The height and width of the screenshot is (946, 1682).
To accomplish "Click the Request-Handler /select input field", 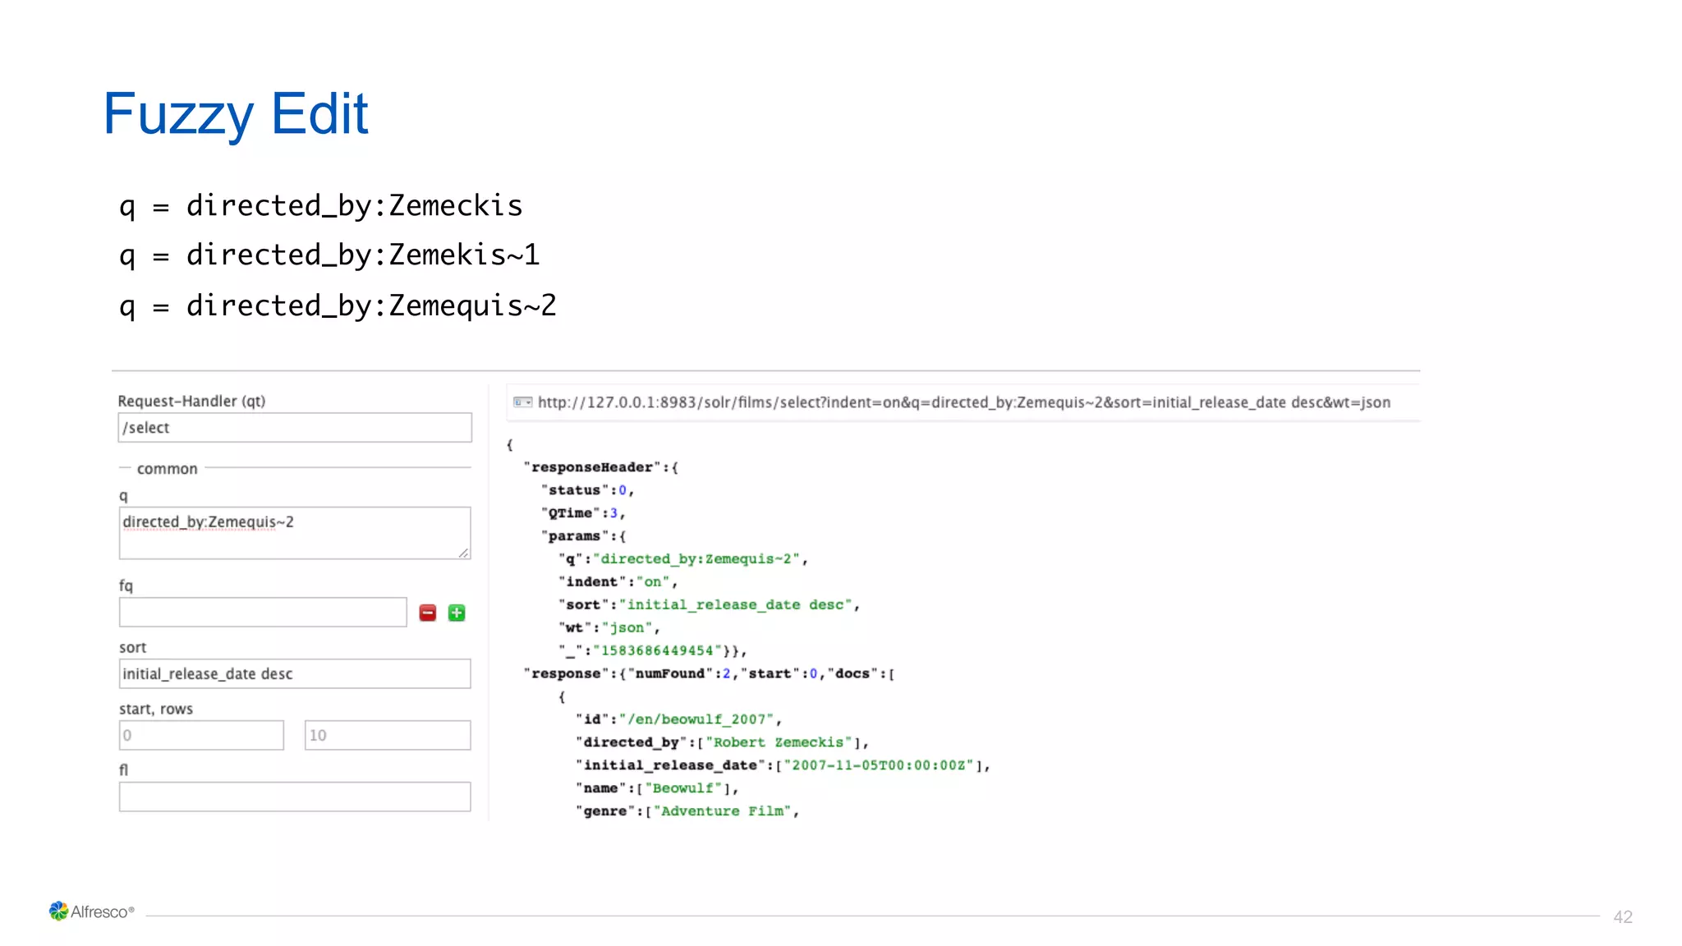I will pos(294,428).
